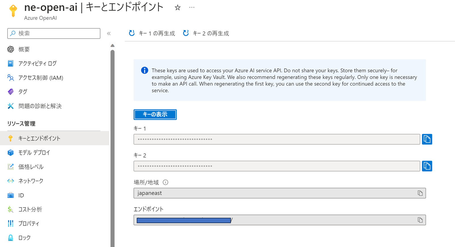Click the sidebar search box
Image resolution: width=455 pixels, height=247 pixels.
(x=54, y=33)
